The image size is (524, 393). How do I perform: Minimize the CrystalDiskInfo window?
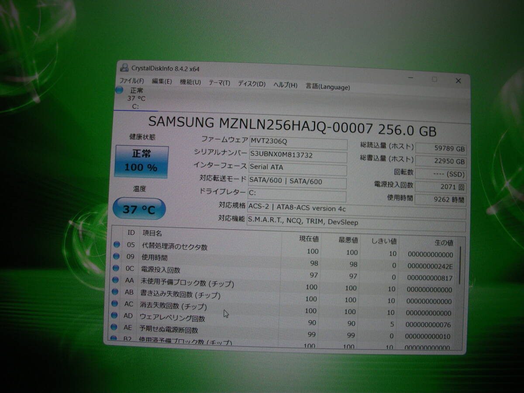[x=410, y=78]
